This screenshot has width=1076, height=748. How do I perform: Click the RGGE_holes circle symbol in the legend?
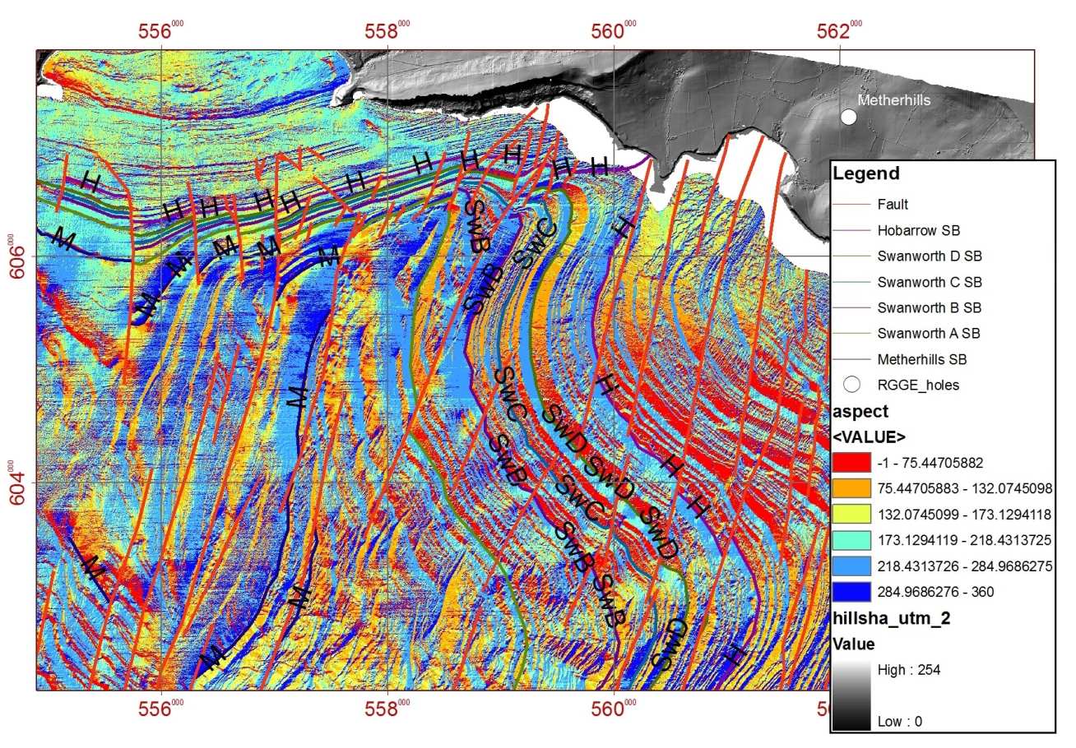851,384
